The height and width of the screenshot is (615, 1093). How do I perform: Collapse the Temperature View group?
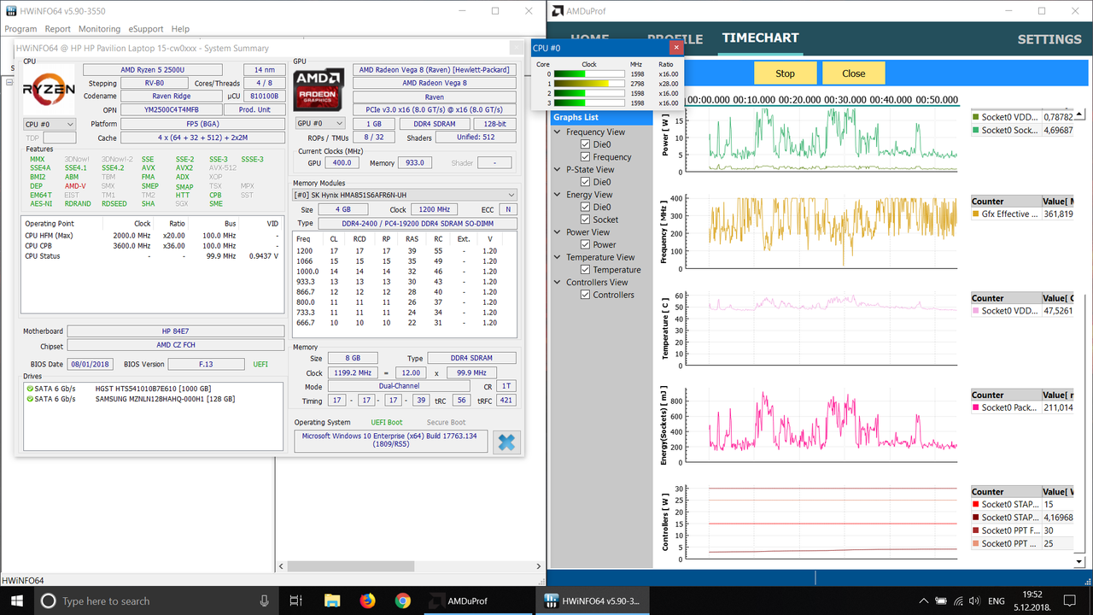coord(558,257)
